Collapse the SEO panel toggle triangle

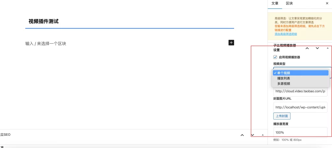[x=263, y=135]
